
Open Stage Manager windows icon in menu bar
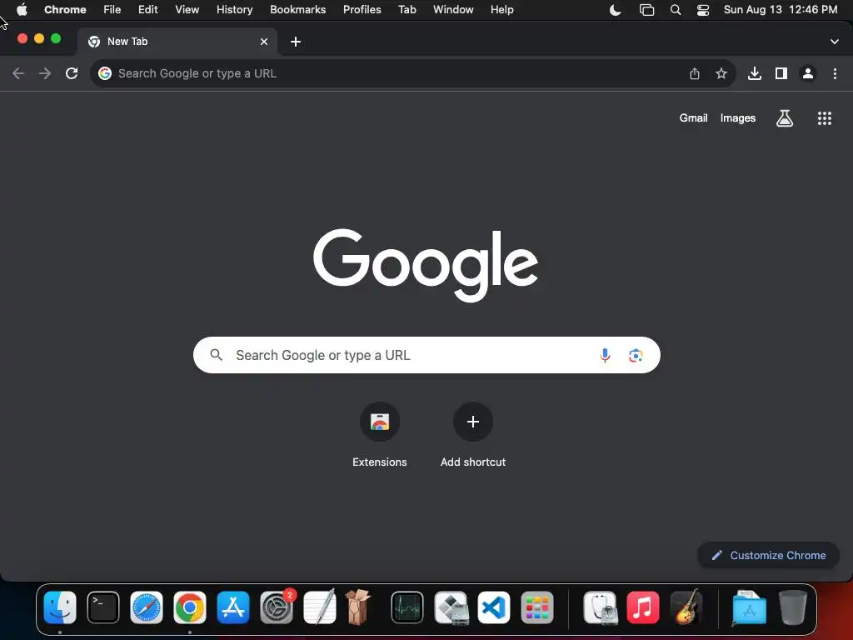[x=646, y=10]
